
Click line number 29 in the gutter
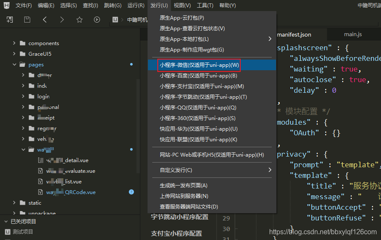[226, 218]
